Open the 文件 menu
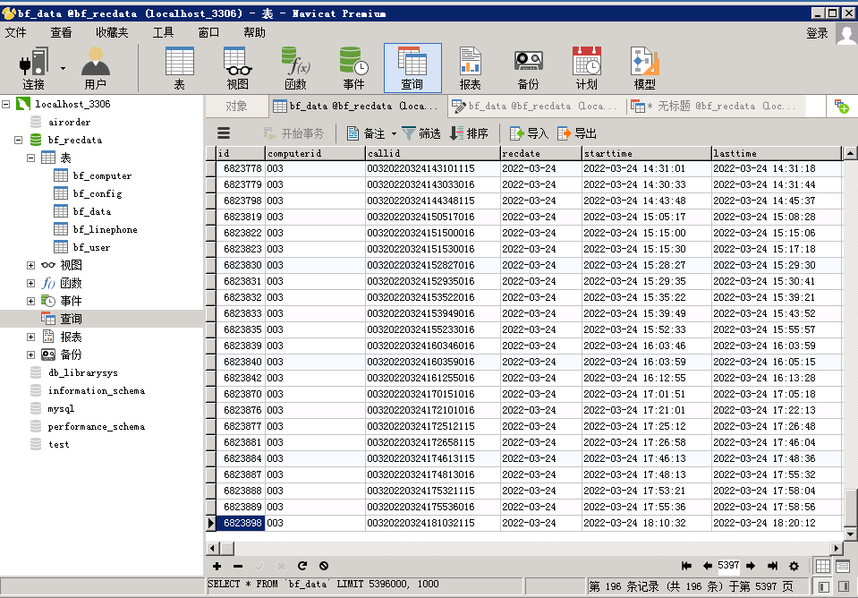This screenshot has height=598, width=858. [15, 33]
